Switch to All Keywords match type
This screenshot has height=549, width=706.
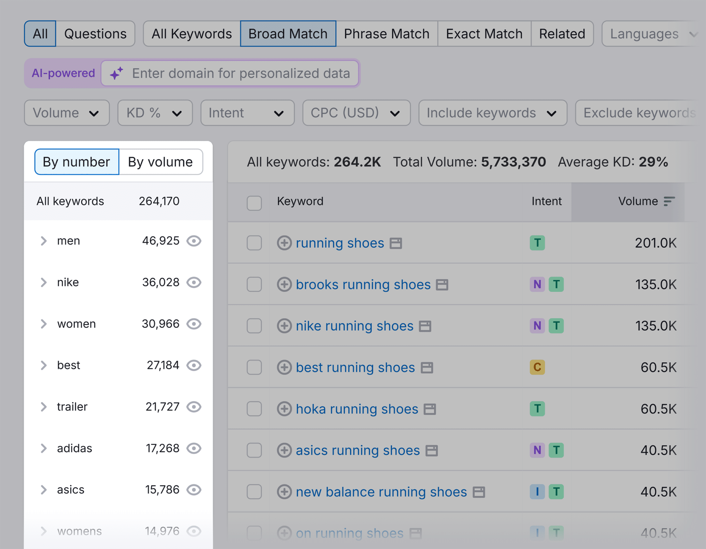(192, 34)
